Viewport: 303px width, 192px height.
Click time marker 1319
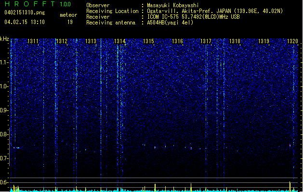pyautogui.click(x=264, y=41)
